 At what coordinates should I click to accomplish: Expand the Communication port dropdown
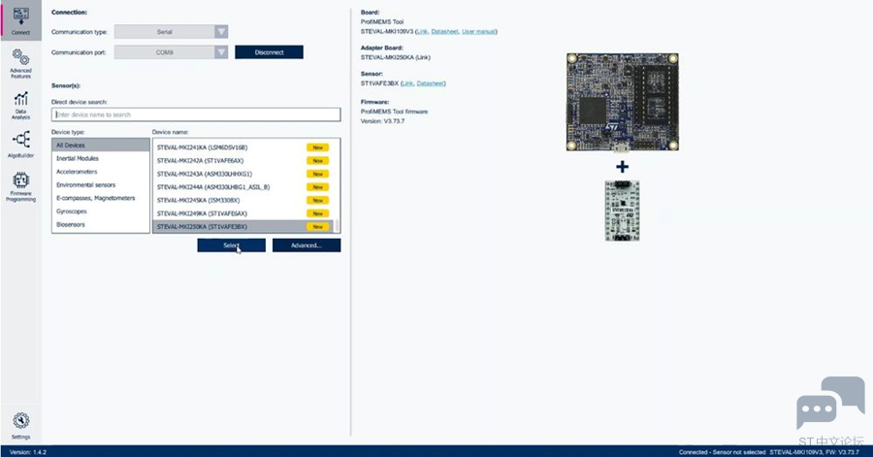point(221,52)
